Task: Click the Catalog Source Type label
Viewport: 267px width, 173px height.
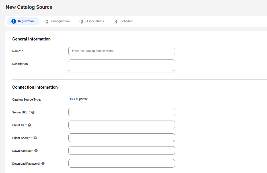Action: point(26,99)
